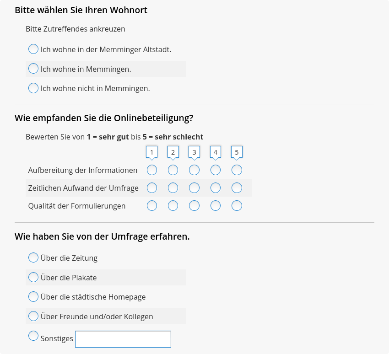Rate 'Qualität der Formulierungen' as 5
Viewport: 389px width, 354px height.
237,206
